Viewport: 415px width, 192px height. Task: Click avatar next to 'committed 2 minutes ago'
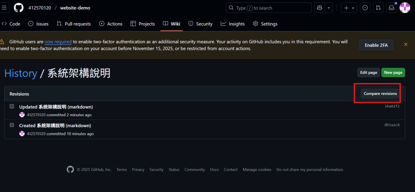(x=22, y=115)
